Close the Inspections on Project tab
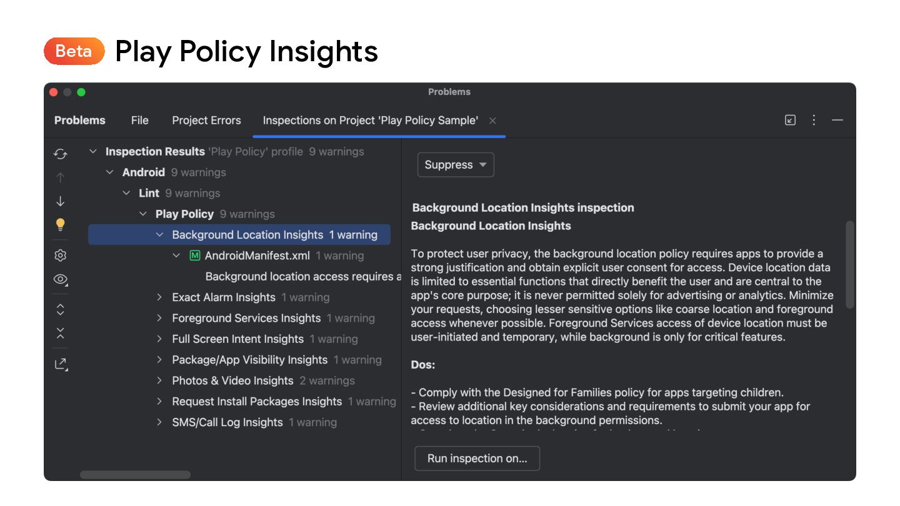Screen dimensions: 900x506 492,121
